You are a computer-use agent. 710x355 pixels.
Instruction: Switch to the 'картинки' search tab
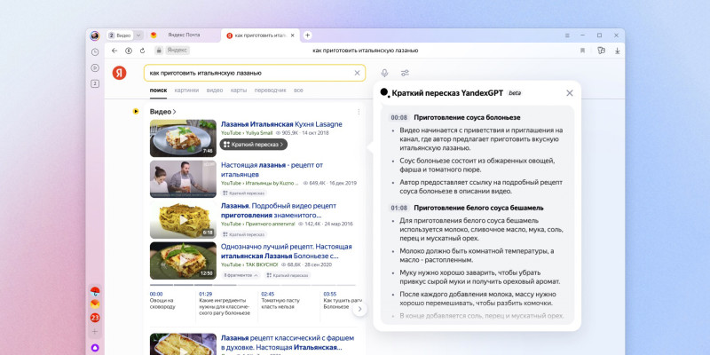point(186,91)
